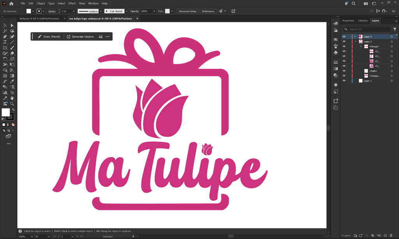
Task: Select the Selection tool (black arrow)
Action: pyautogui.click(x=5, y=25)
